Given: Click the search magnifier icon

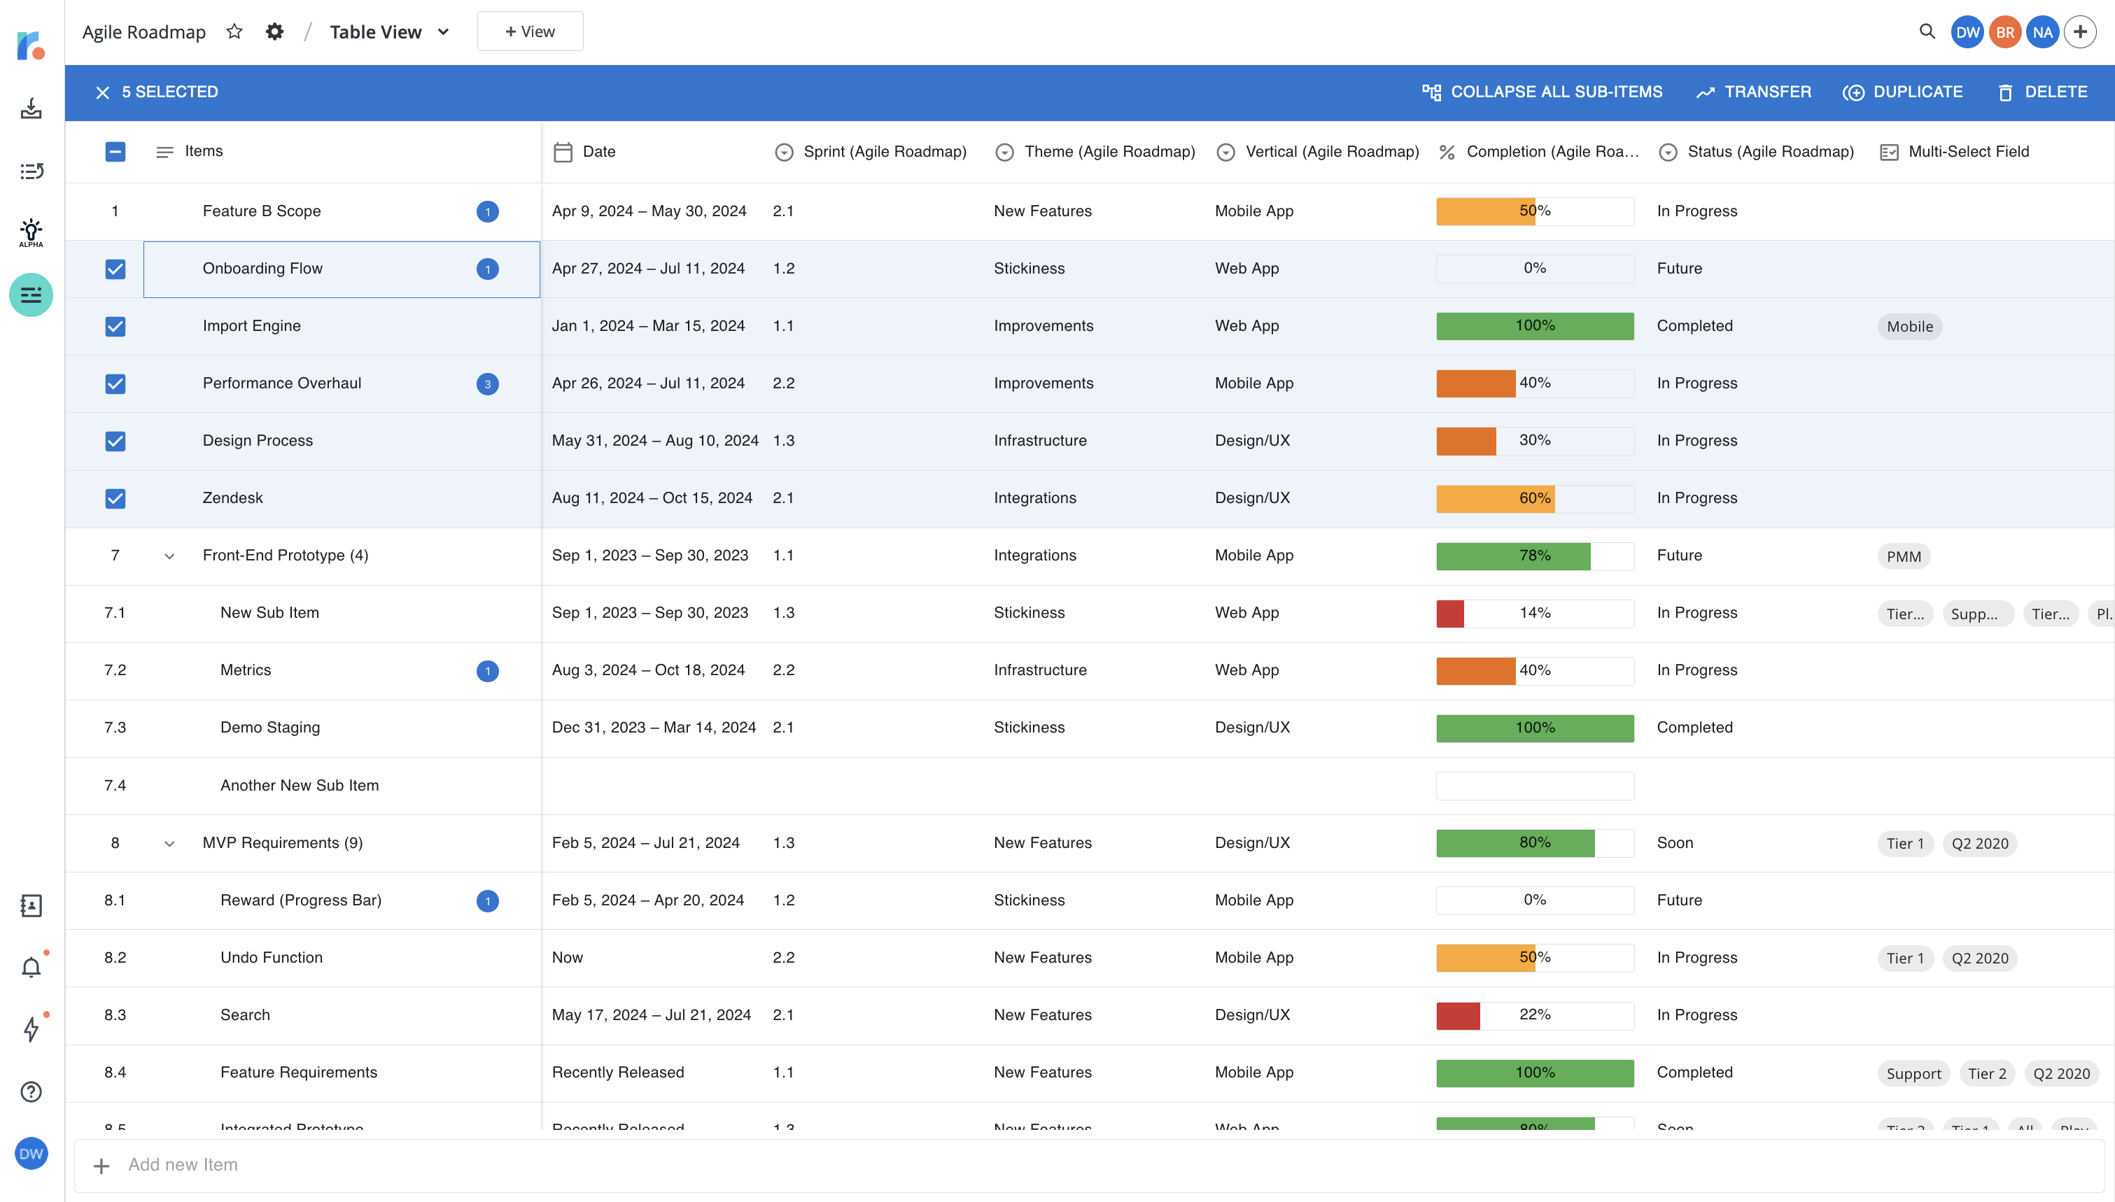Looking at the screenshot, I should pos(1927,31).
